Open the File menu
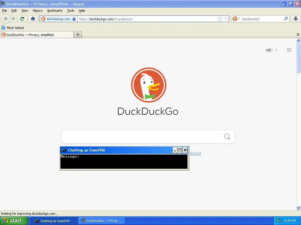Image resolution: width=301 pixels, height=225 pixels. click(4, 11)
